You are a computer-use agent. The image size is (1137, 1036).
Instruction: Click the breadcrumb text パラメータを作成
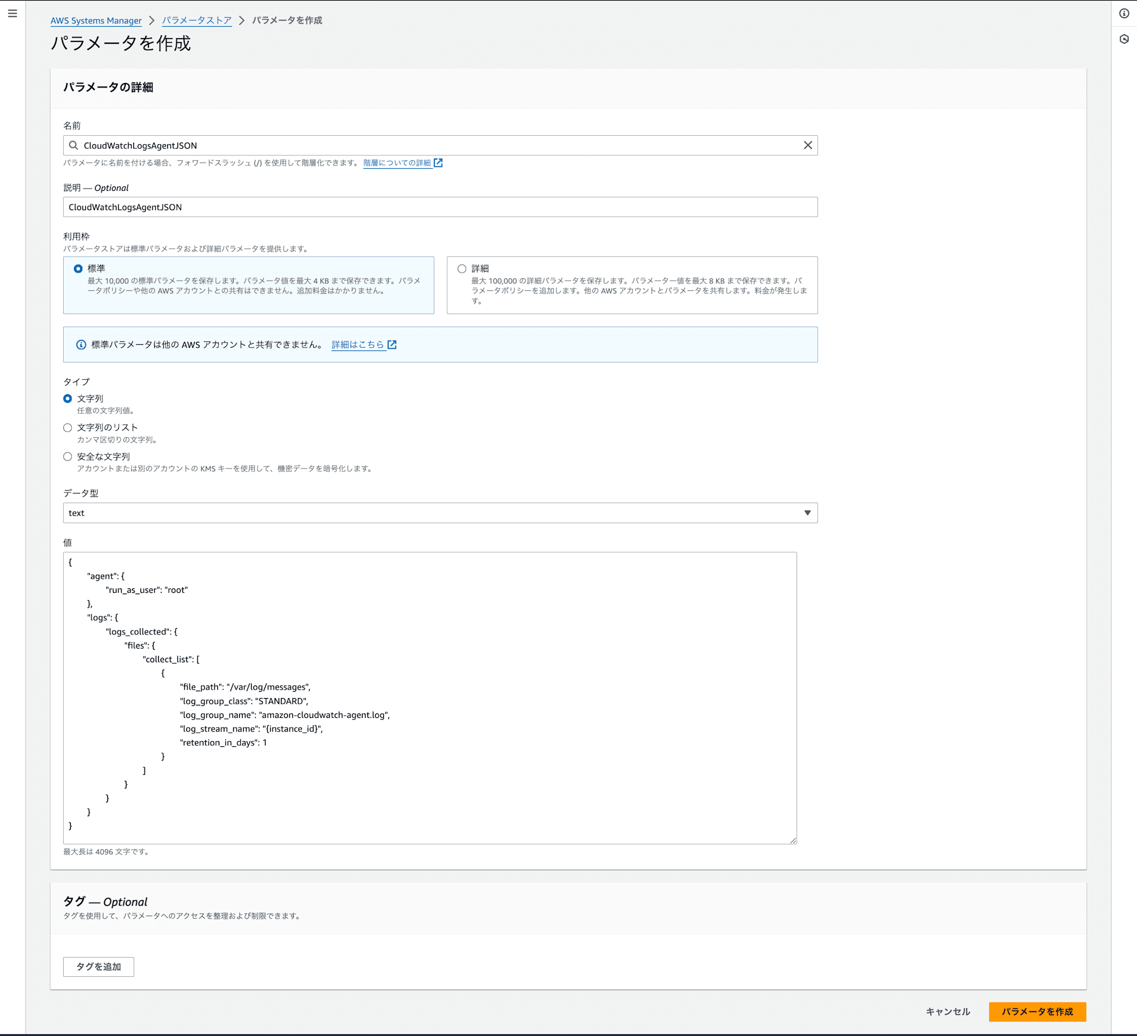click(287, 20)
